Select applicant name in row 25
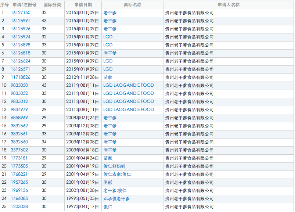This screenshot has height=212, width=295. coord(189,207)
